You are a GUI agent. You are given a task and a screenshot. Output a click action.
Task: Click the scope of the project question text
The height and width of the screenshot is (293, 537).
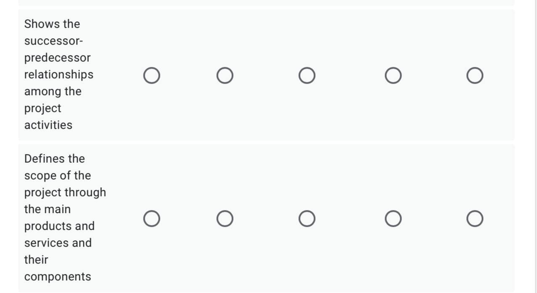pos(65,218)
